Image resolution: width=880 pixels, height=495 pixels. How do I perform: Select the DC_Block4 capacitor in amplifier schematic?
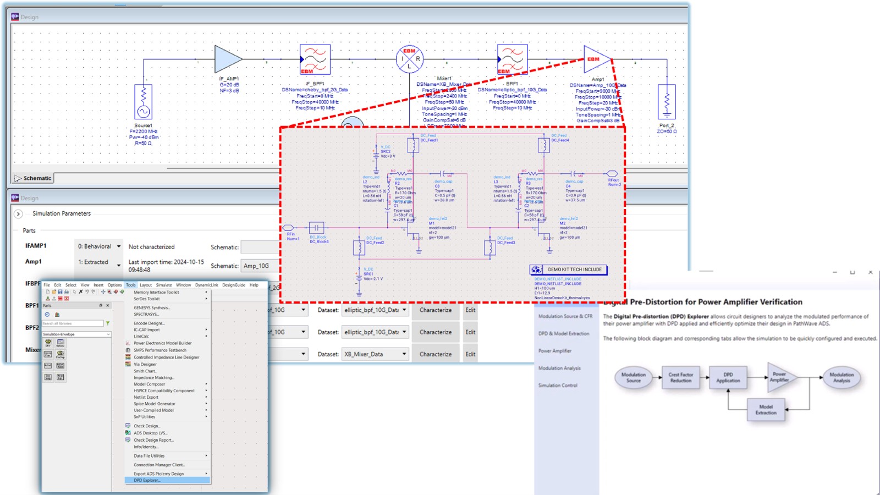click(316, 227)
